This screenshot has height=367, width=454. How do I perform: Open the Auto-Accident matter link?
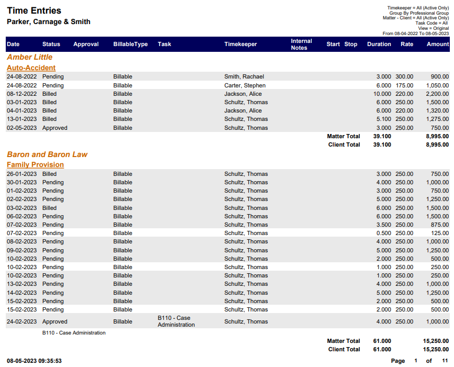point(31,68)
